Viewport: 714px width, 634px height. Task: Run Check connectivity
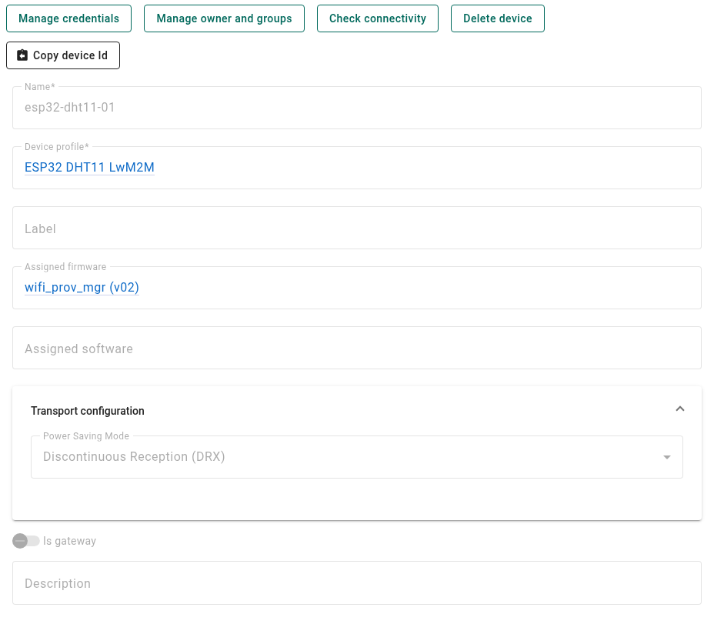378,18
